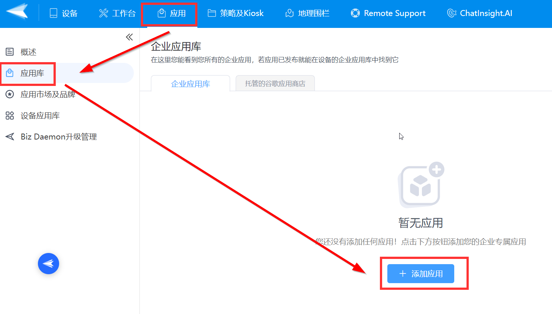Switch to the 企业应用库 tab

191,84
